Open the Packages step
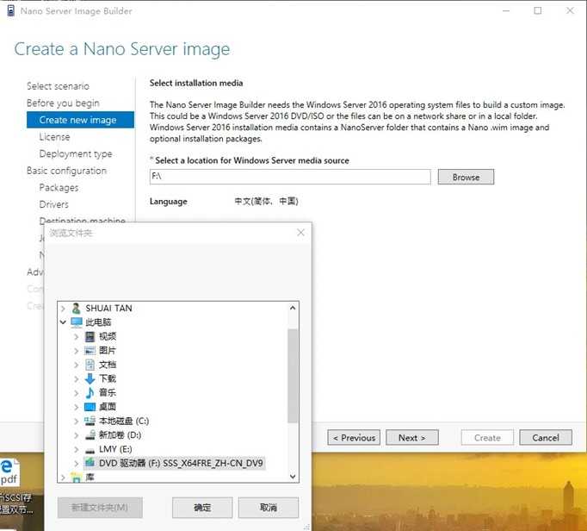Screen dimensions: 587x531 click(59, 188)
